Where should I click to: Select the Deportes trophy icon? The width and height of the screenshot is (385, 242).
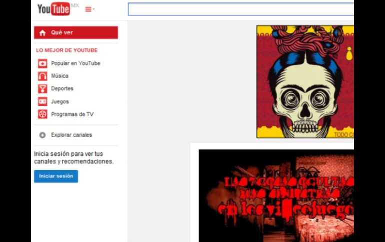(42, 89)
